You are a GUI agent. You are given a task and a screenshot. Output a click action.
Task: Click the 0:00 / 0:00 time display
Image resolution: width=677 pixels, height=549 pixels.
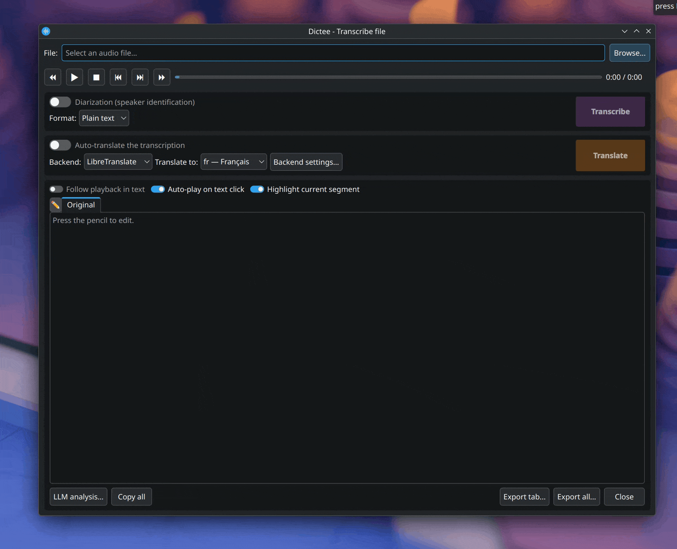tap(624, 77)
